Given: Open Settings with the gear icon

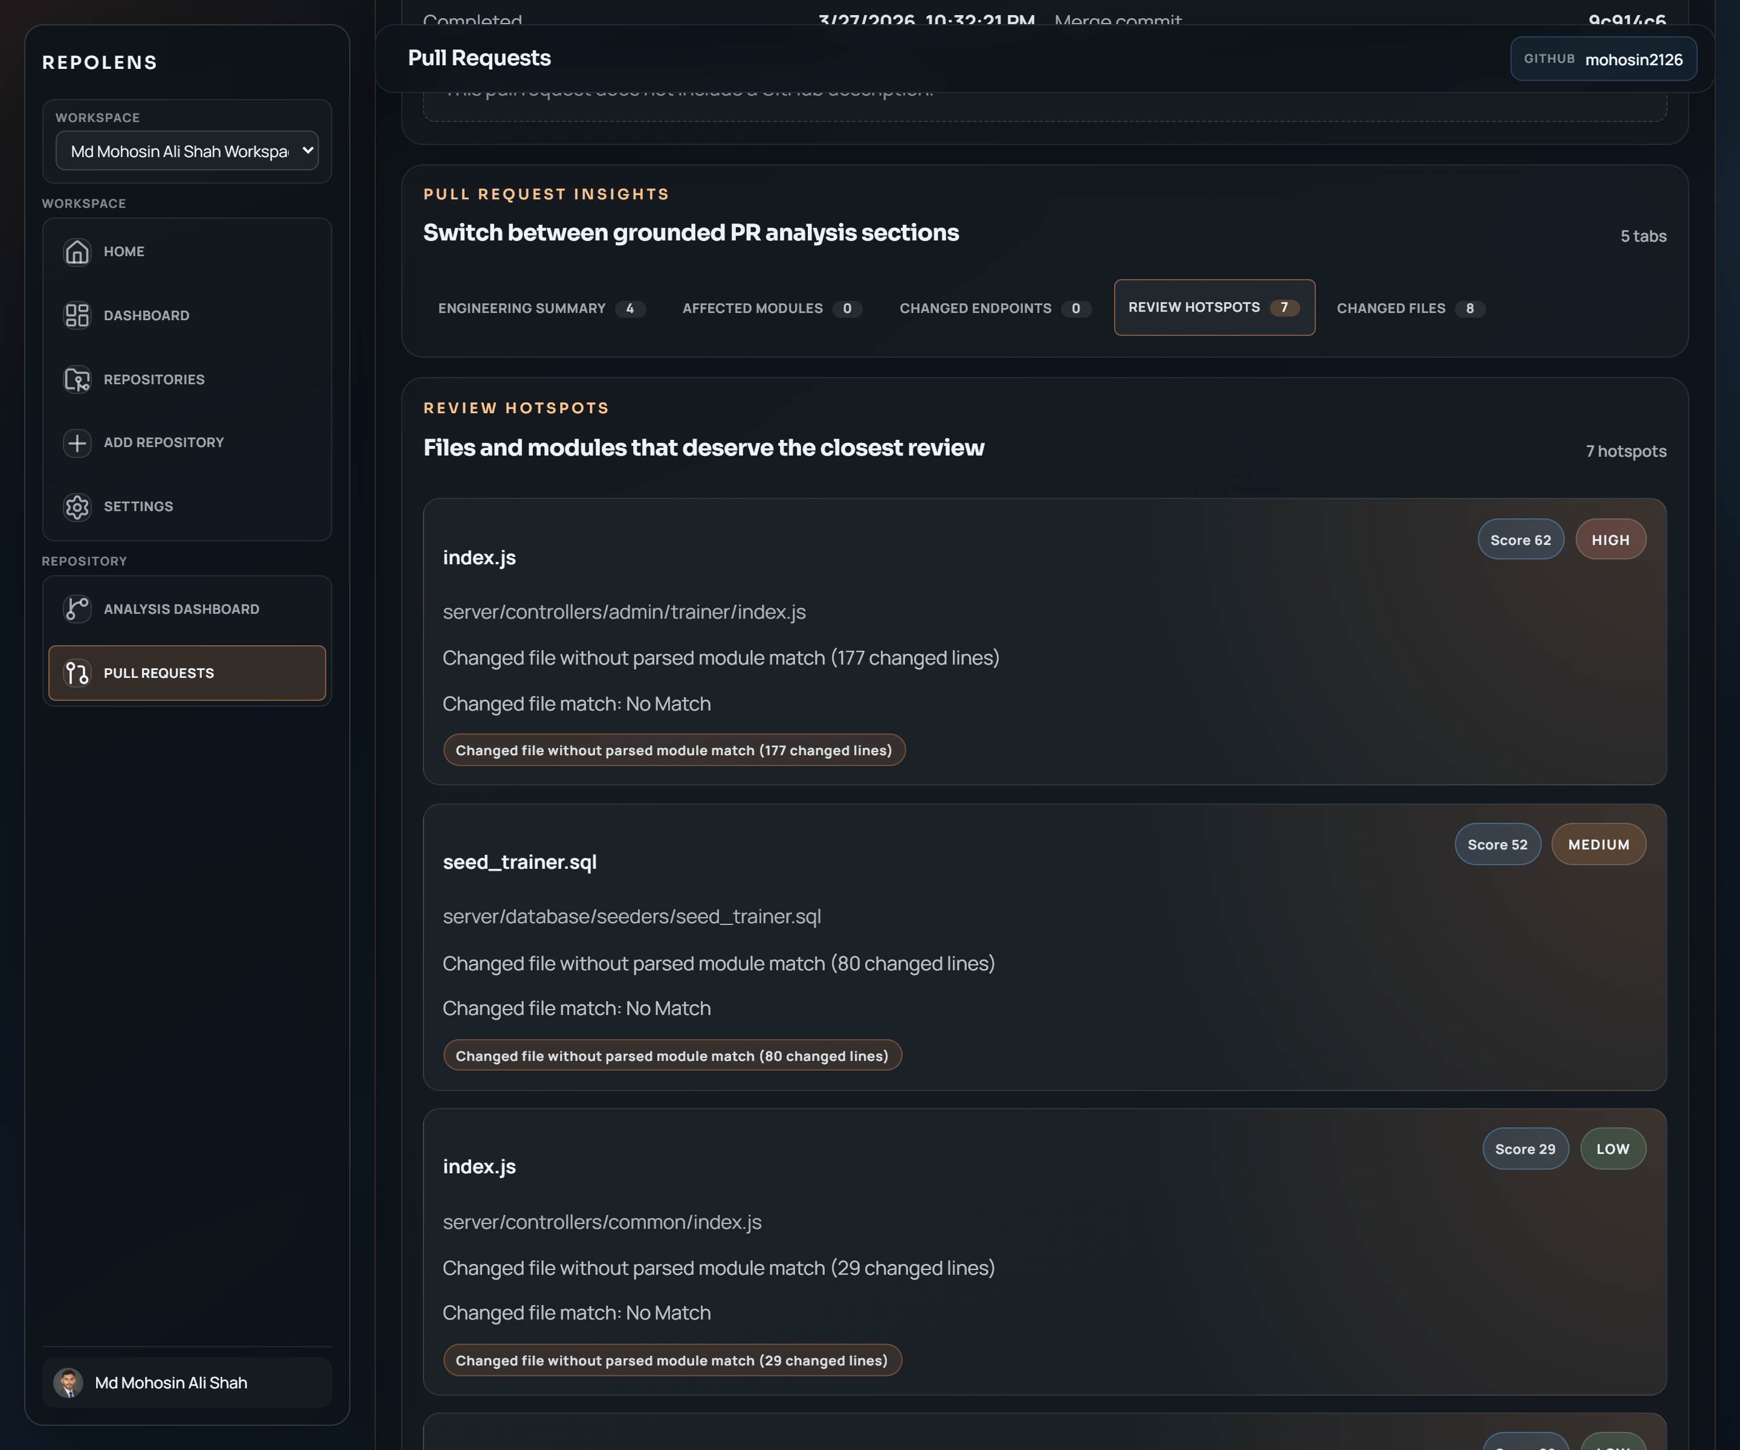Looking at the screenshot, I should click(77, 506).
